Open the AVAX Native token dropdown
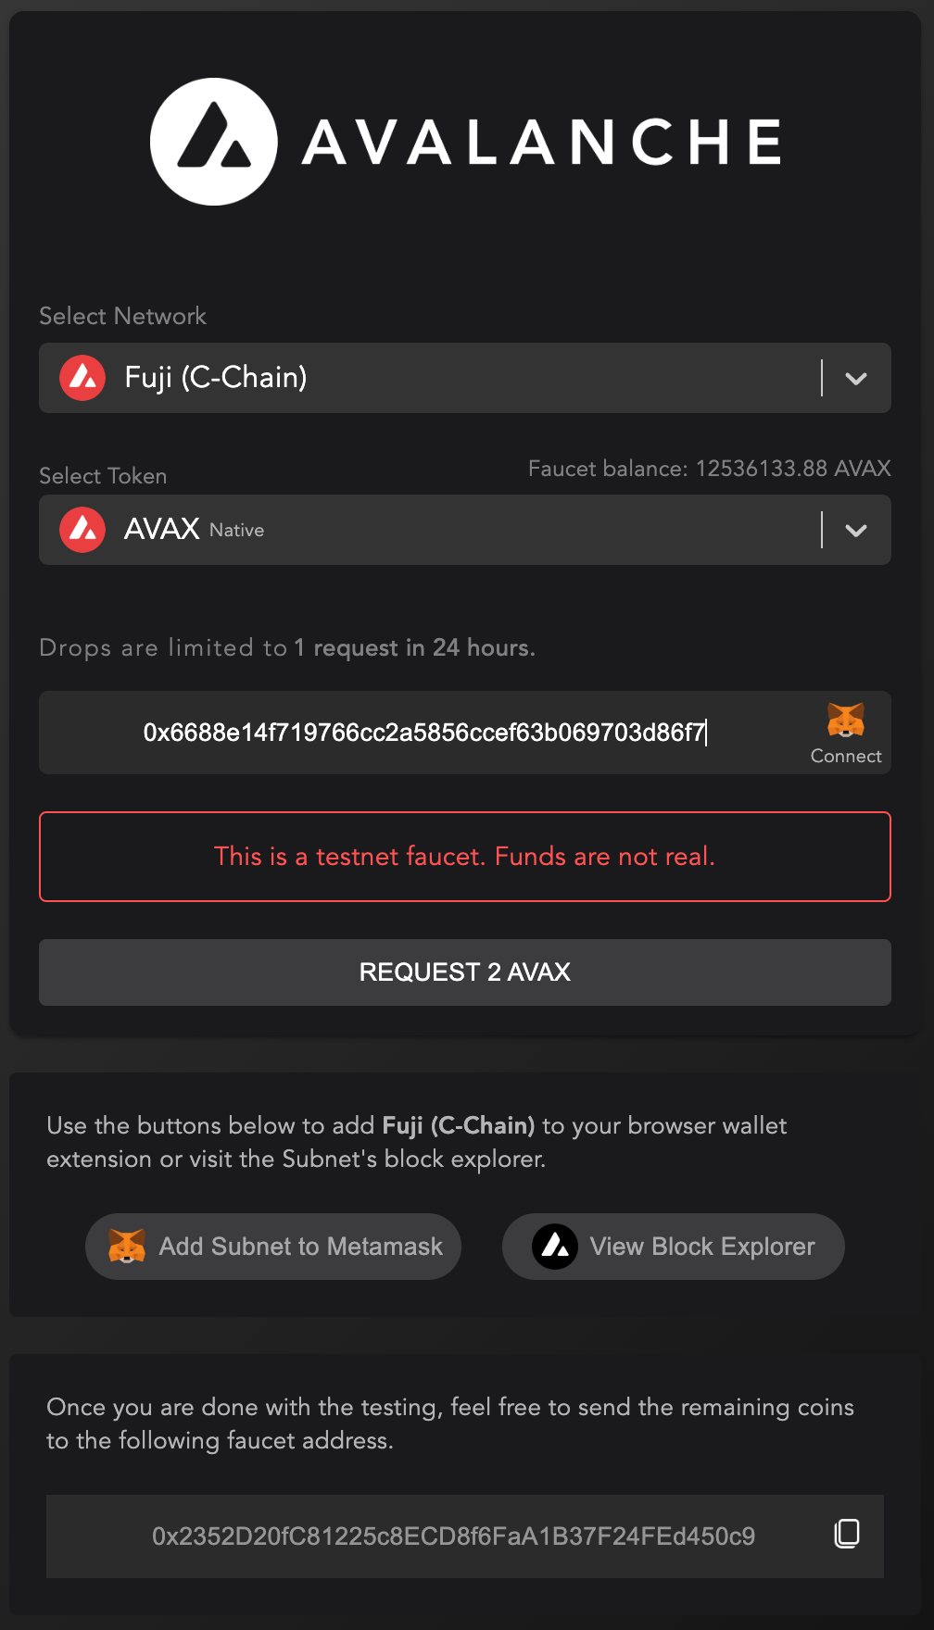 click(x=426, y=530)
